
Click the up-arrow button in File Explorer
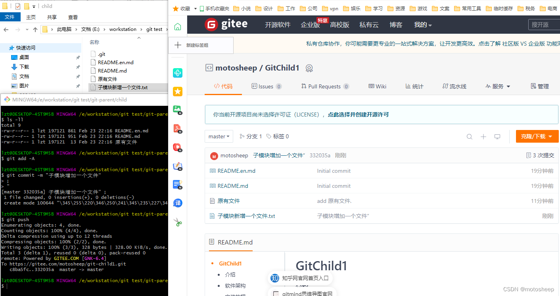point(35,29)
